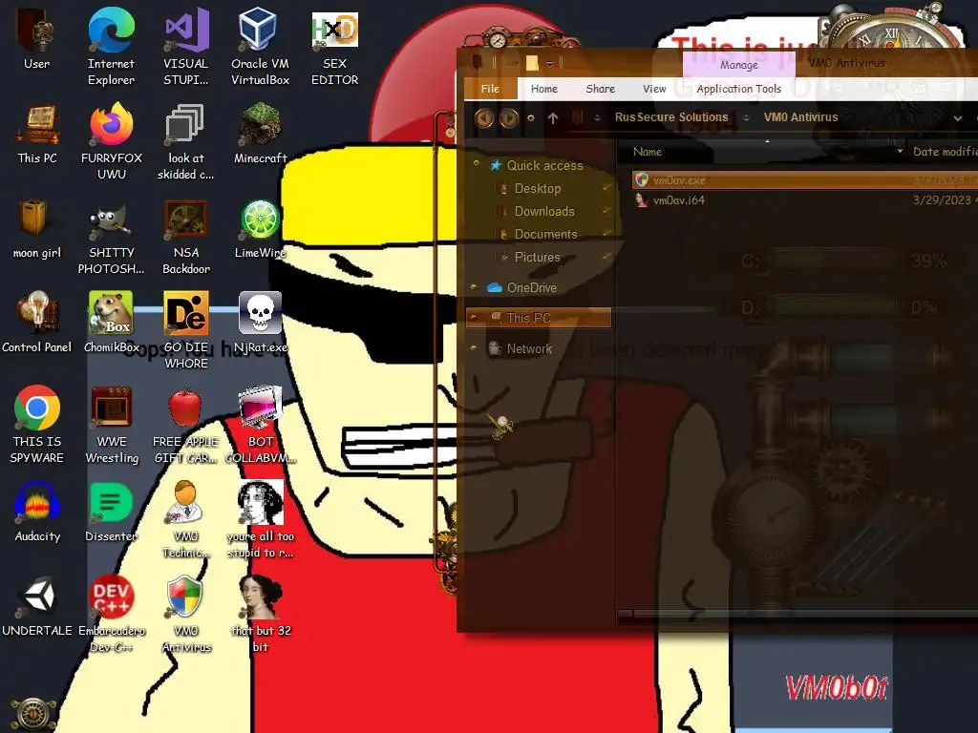The width and height of the screenshot is (978, 733).
Task: Launch Internet Explorer desktop shortcut
Action: (x=111, y=48)
